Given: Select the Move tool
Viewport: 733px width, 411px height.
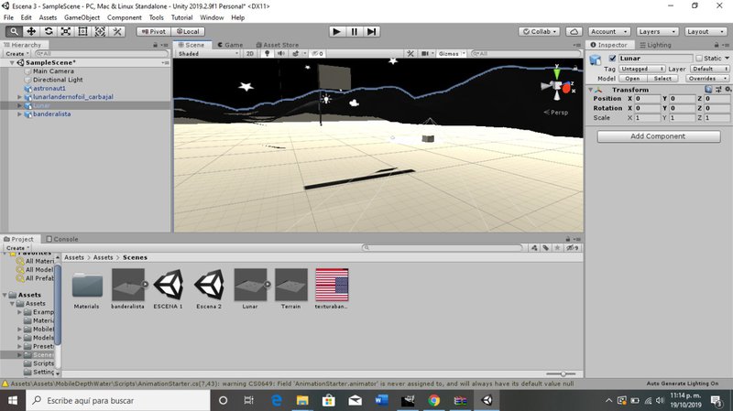Looking at the screenshot, I should (x=31, y=31).
